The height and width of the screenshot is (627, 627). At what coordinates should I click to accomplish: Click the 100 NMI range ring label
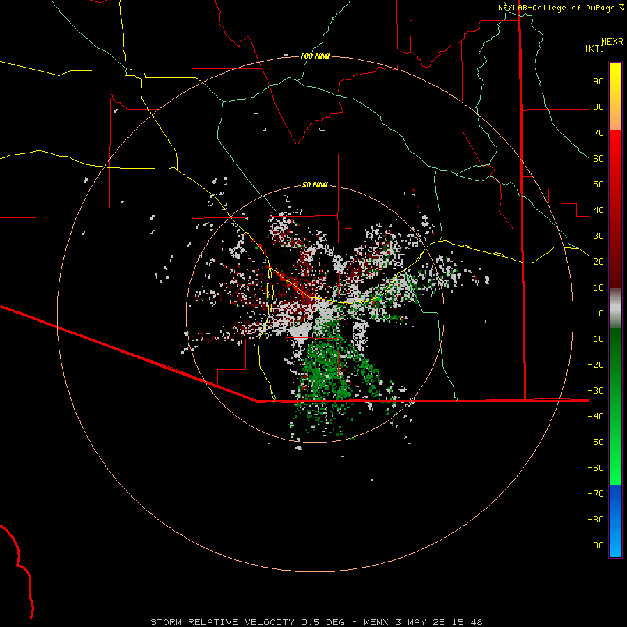coord(315,56)
